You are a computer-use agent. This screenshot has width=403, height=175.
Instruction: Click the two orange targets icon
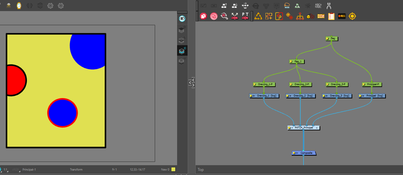point(289,16)
